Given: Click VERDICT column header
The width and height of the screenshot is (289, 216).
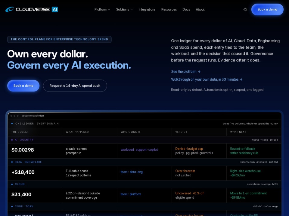Looking at the screenshot, I should click(x=181, y=132).
